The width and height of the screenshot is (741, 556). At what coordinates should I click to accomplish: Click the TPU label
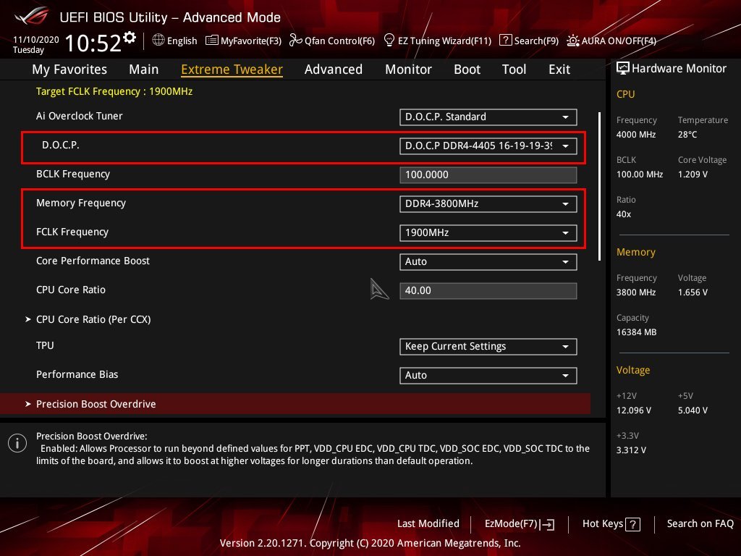coord(45,345)
